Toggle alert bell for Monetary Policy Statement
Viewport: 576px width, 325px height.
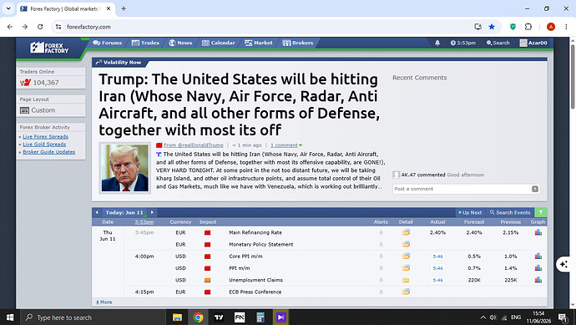tap(381, 245)
